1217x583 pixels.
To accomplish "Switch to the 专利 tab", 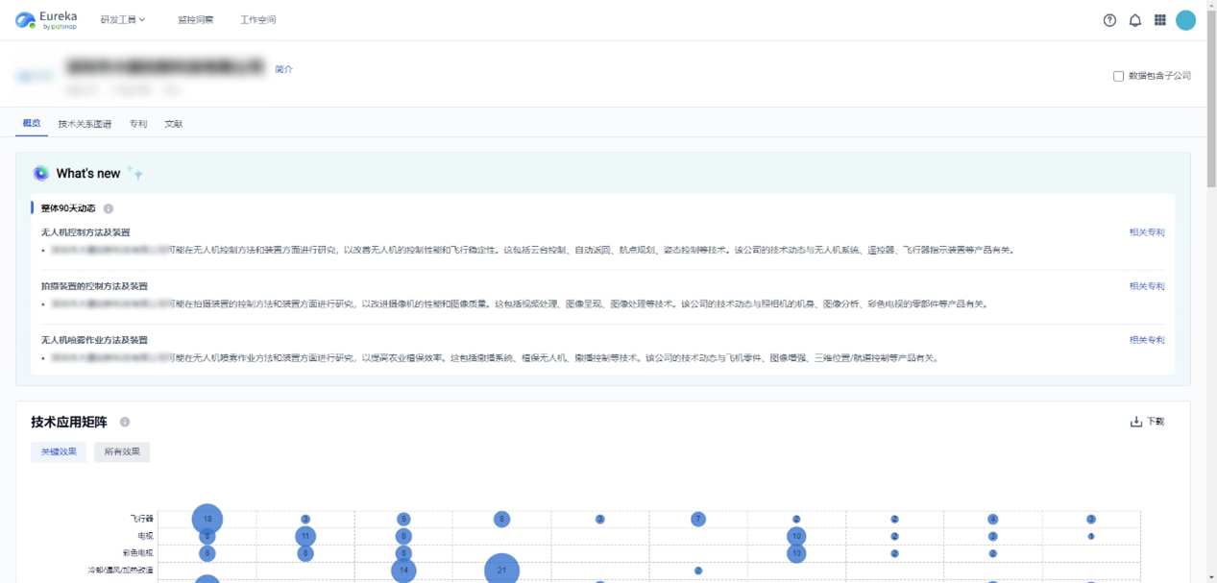I will (x=138, y=124).
